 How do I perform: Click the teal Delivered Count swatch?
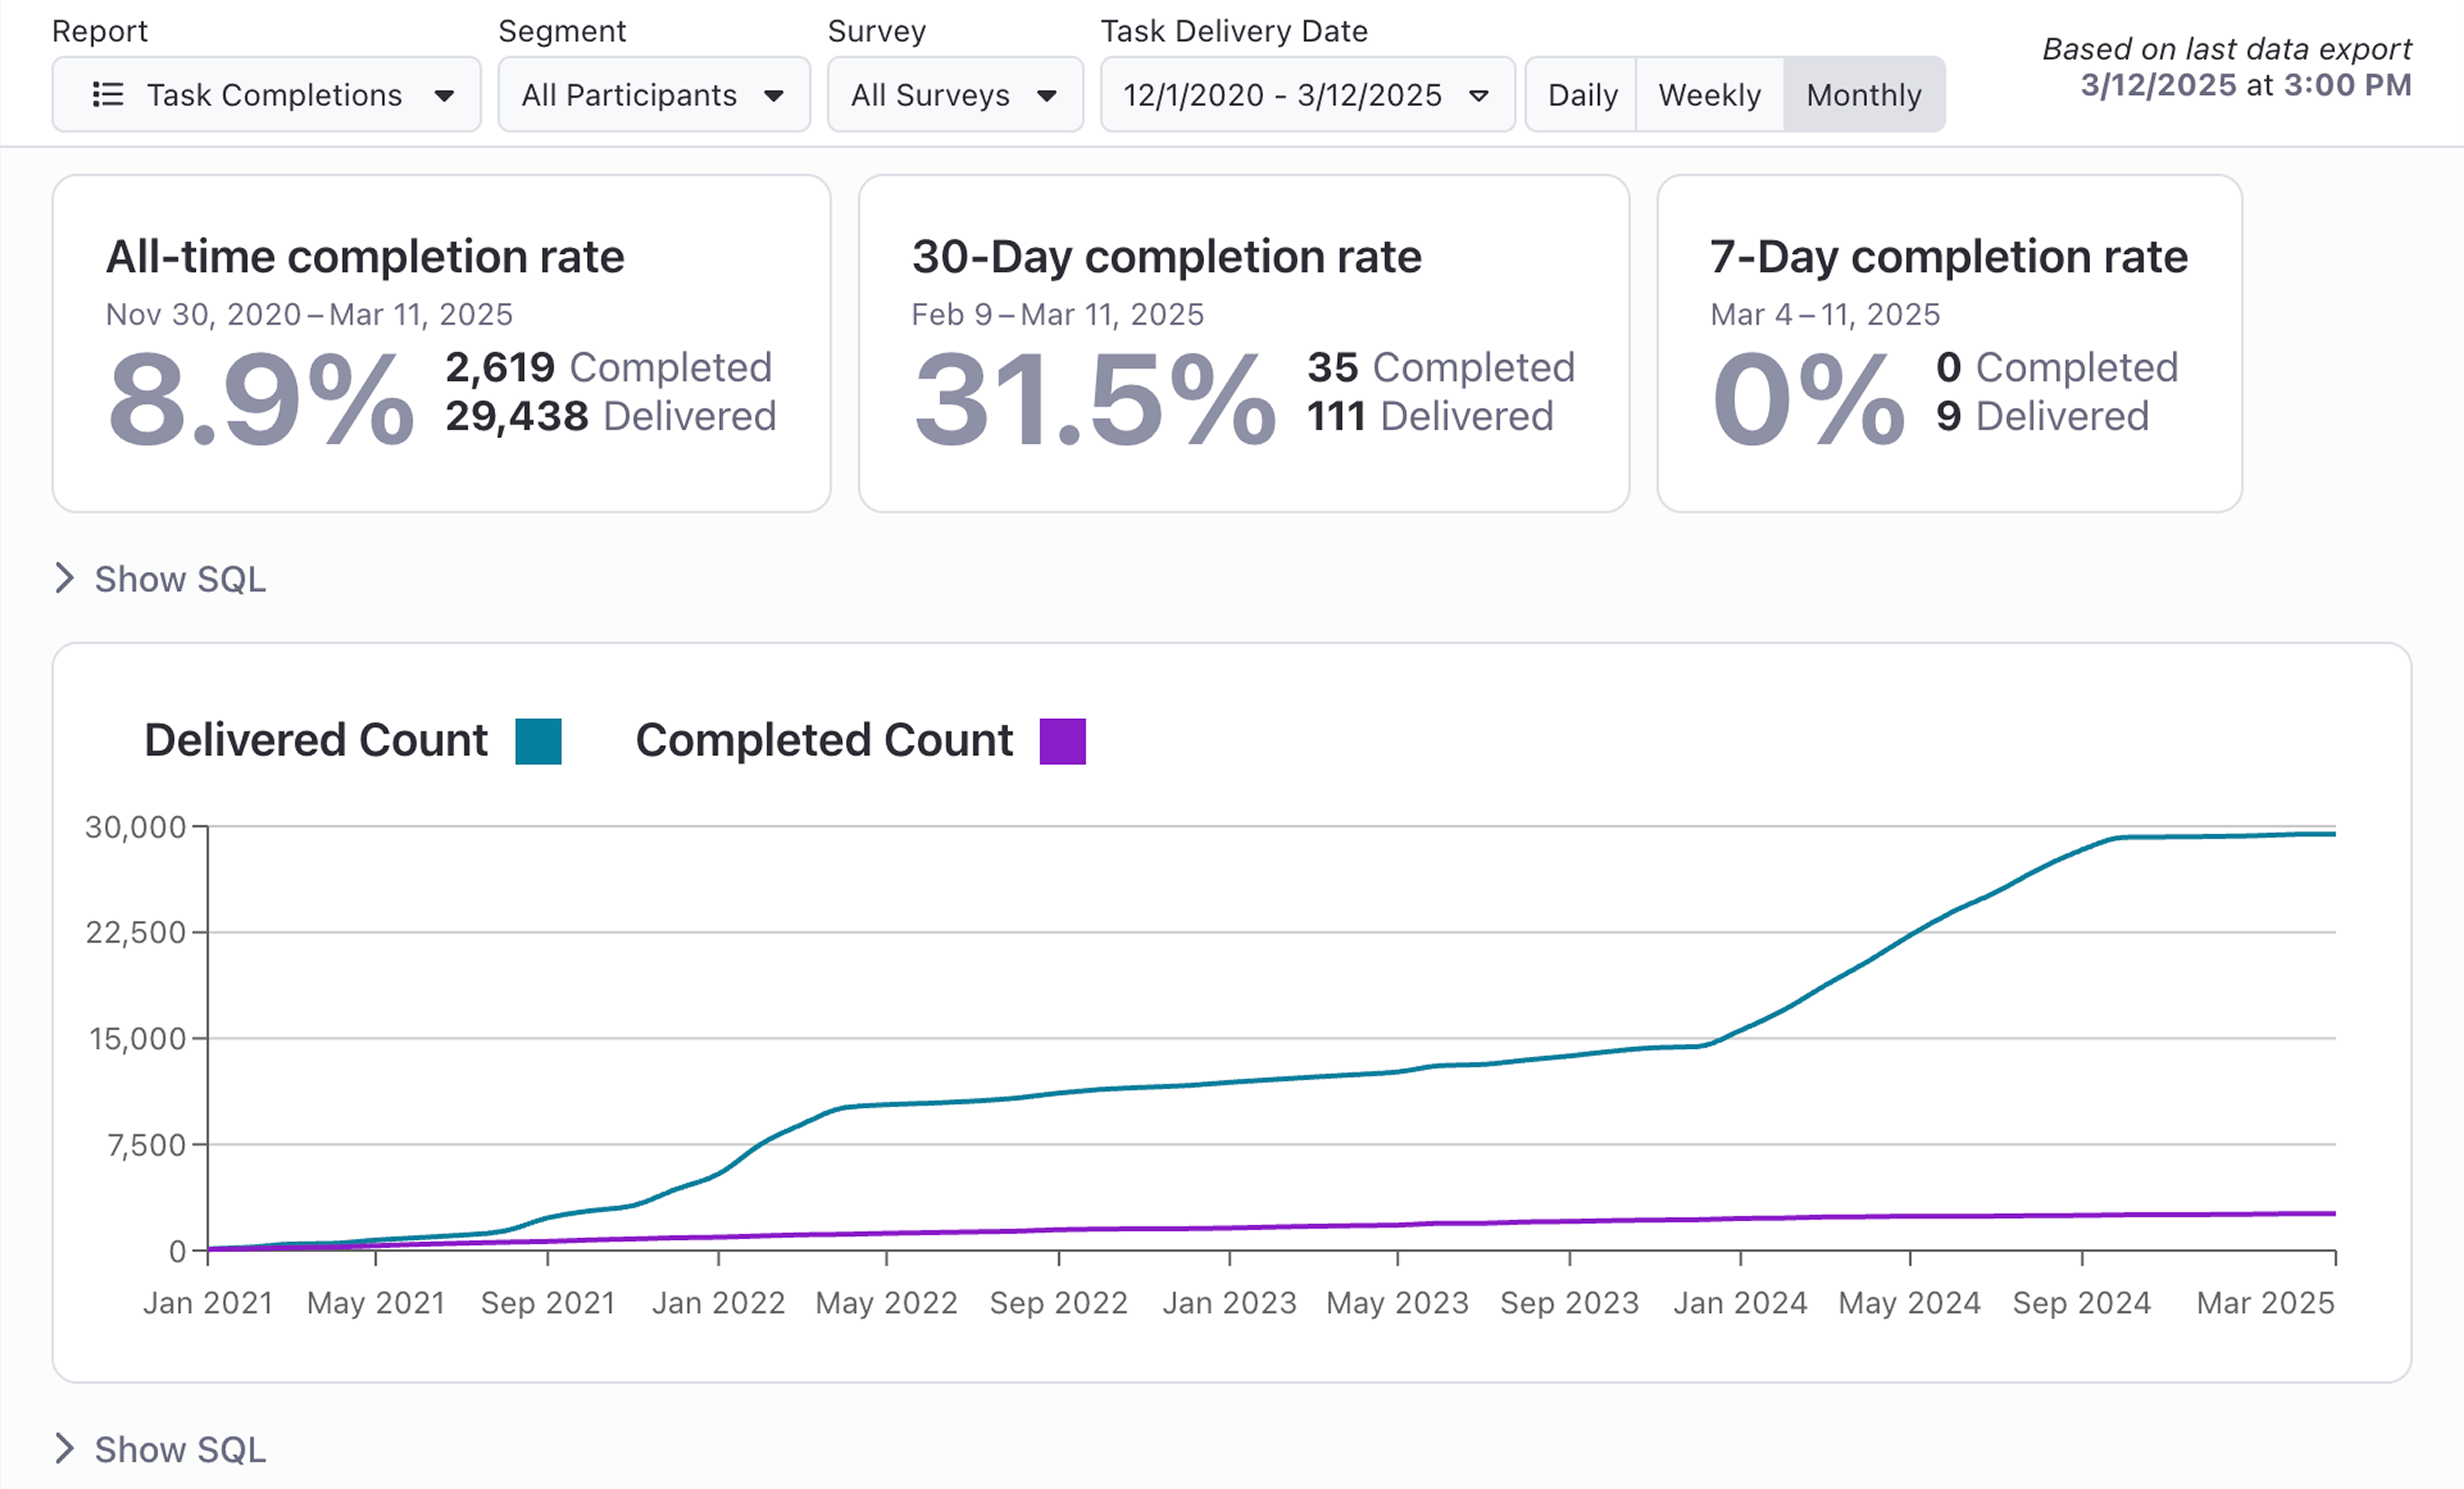pos(538,741)
